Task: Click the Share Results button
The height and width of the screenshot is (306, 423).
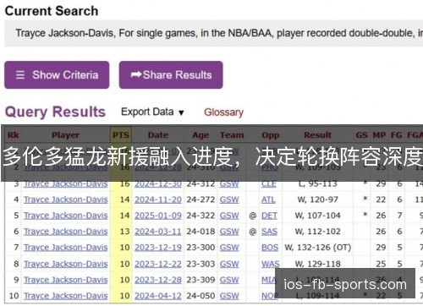Action: point(171,75)
